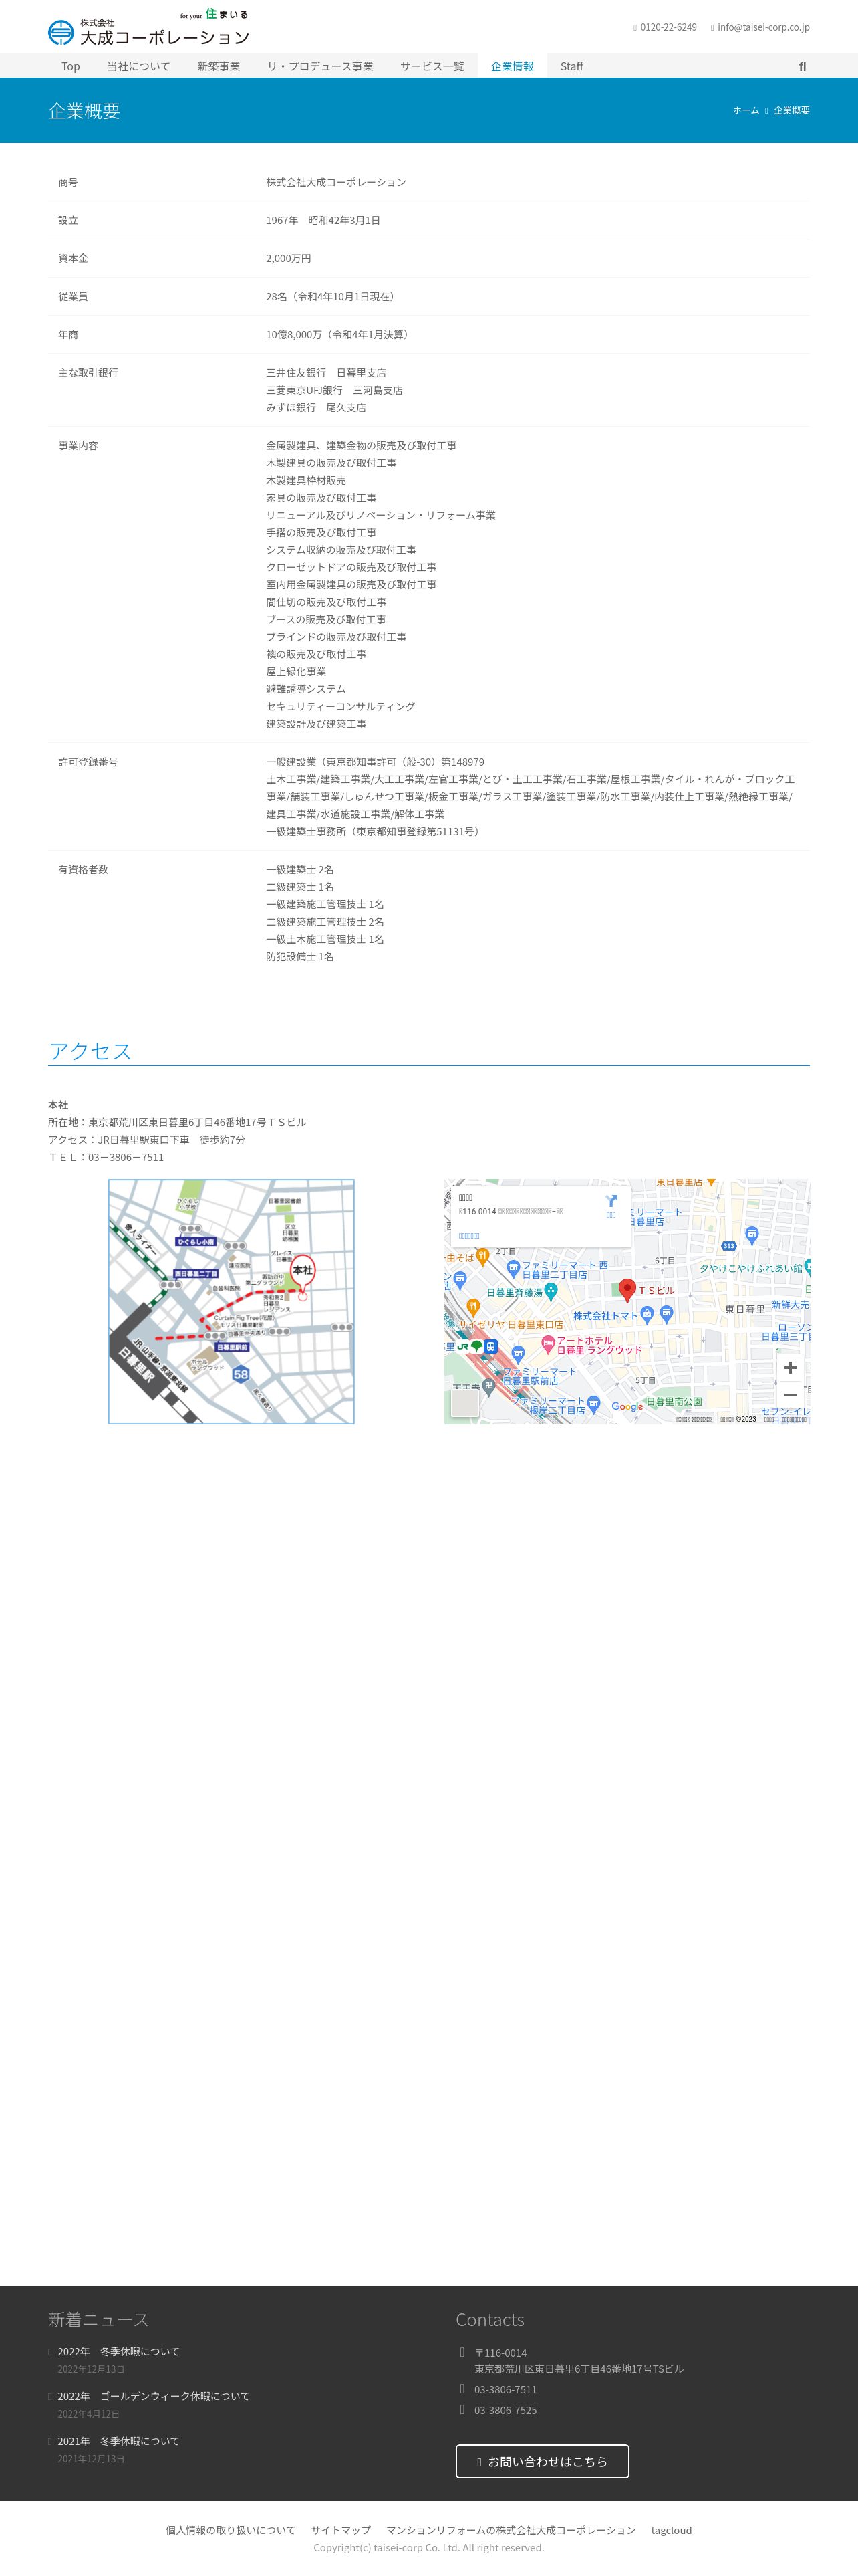The height and width of the screenshot is (2576, 858).
Task: Click the phone icon beside 03-3806-7511
Action: [x=462, y=2389]
